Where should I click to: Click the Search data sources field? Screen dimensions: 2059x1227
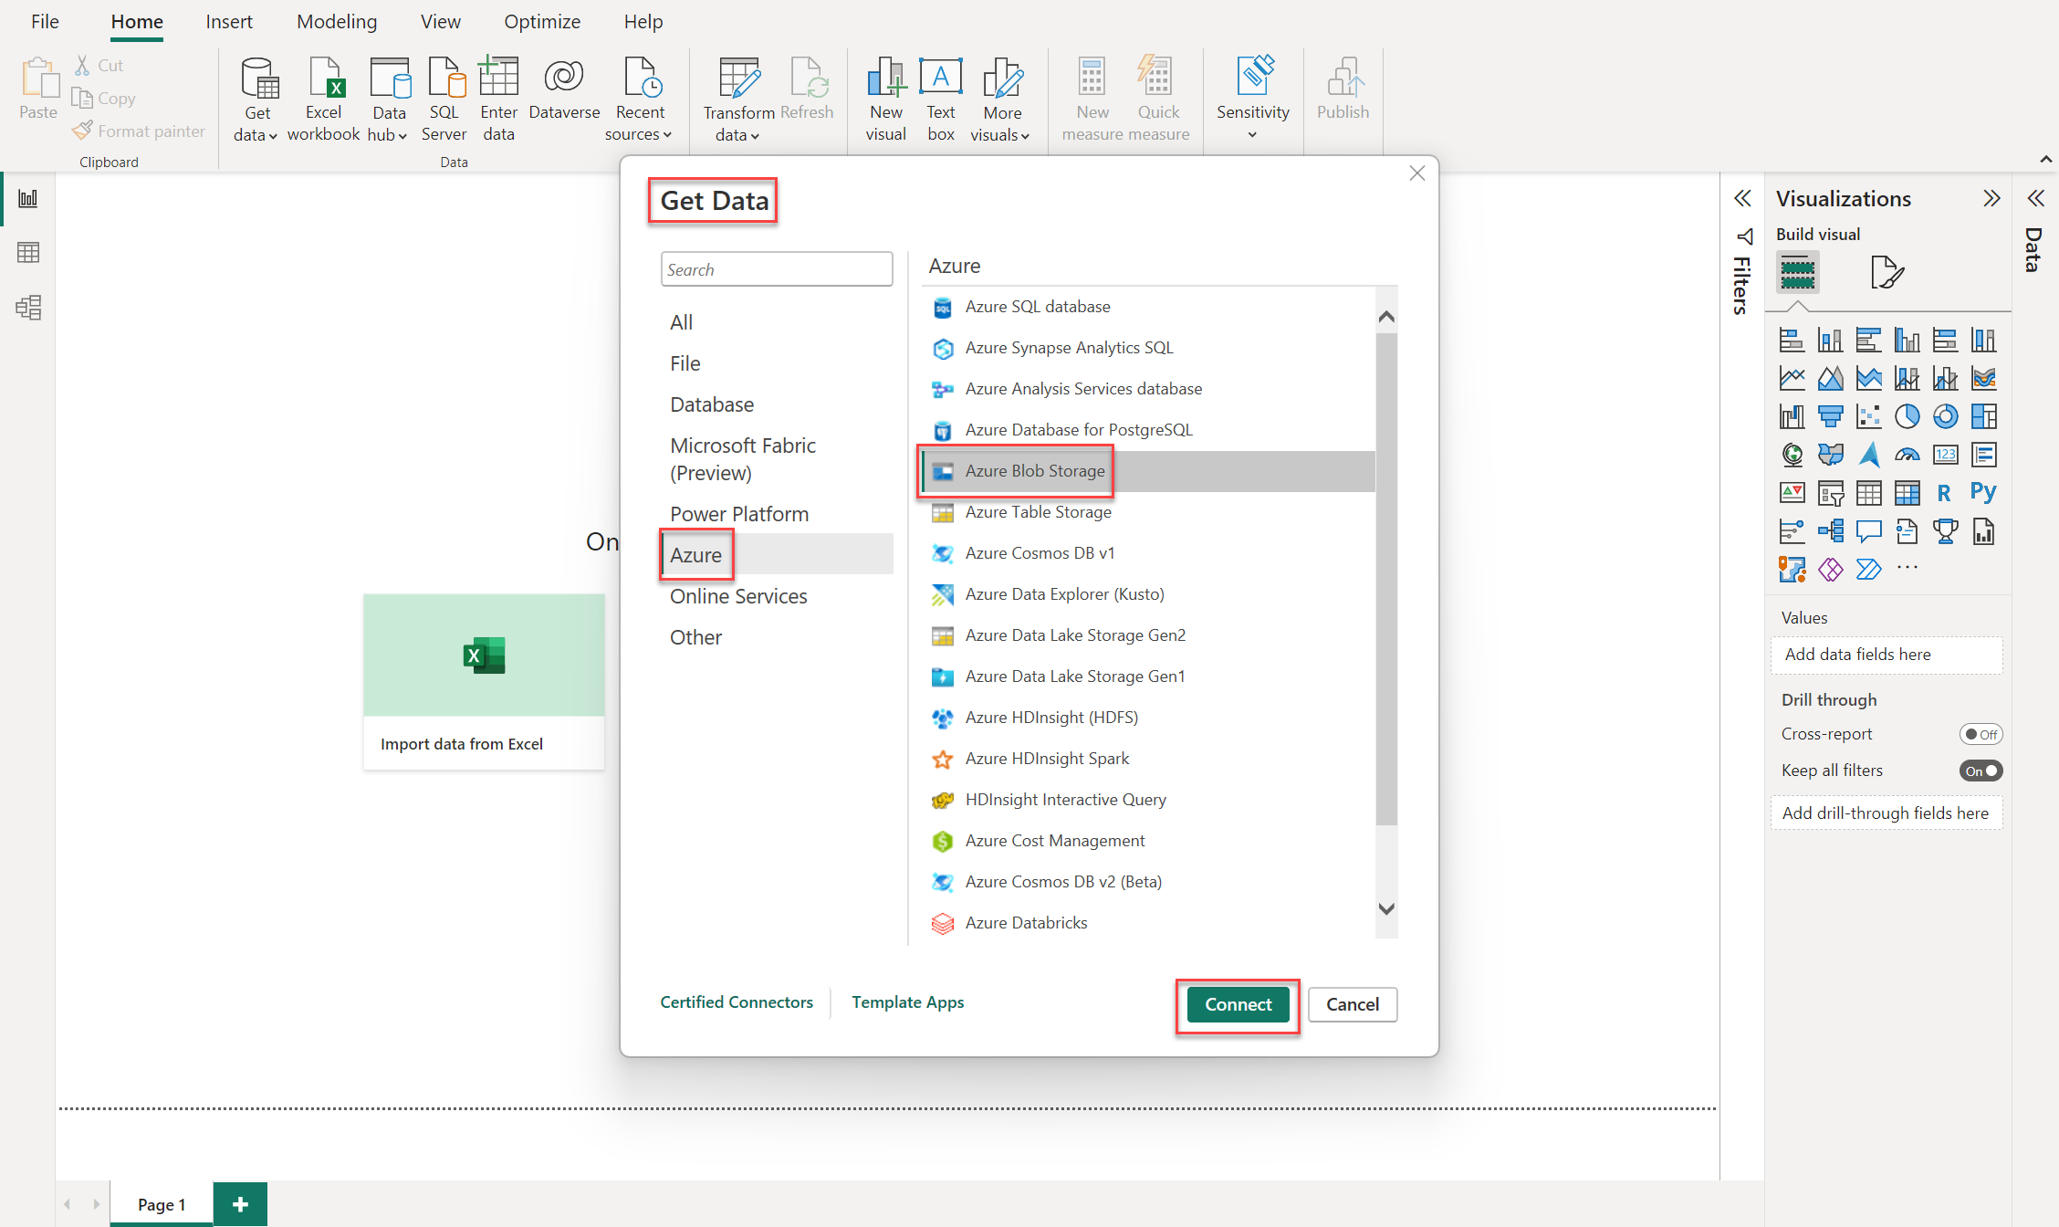click(776, 268)
